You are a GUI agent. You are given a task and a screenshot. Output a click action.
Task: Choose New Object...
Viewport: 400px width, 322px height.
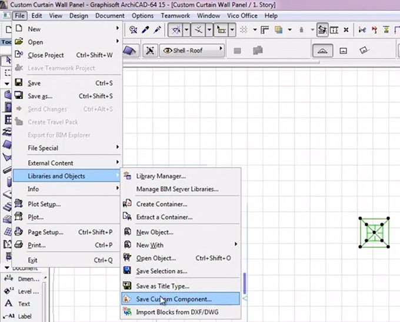point(181,233)
